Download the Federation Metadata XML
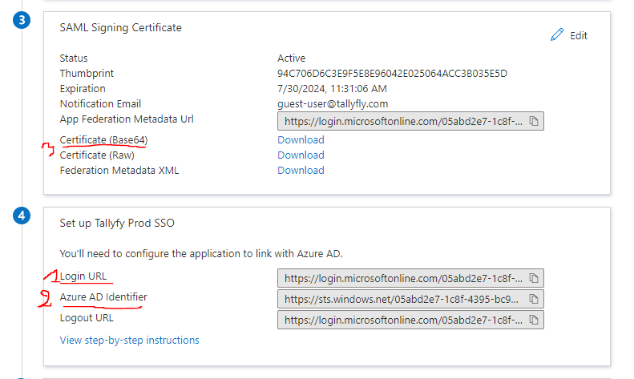 pos(301,171)
